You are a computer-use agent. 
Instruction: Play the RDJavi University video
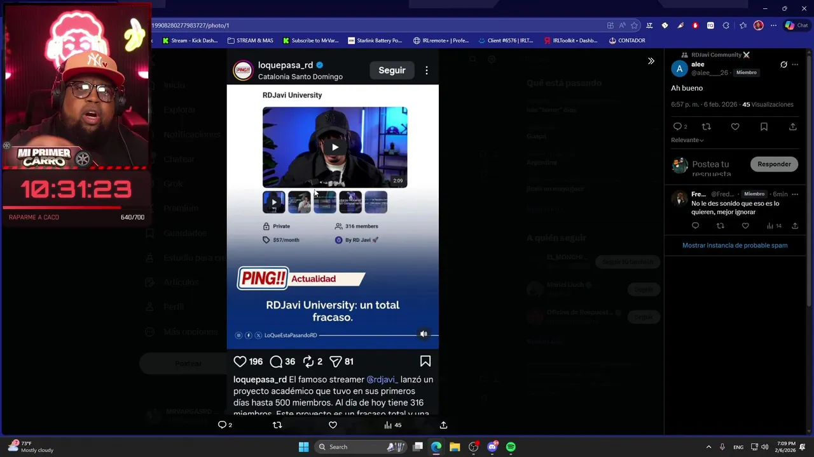tap(335, 147)
